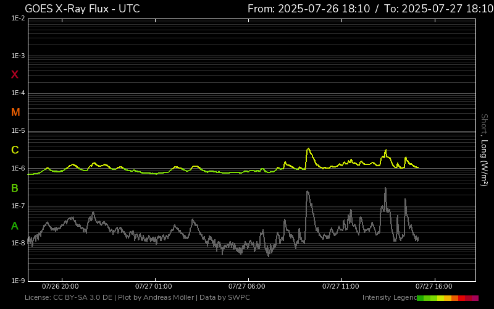Click the license and credits footer text
The width and height of the screenshot is (494, 309).
pos(137,298)
